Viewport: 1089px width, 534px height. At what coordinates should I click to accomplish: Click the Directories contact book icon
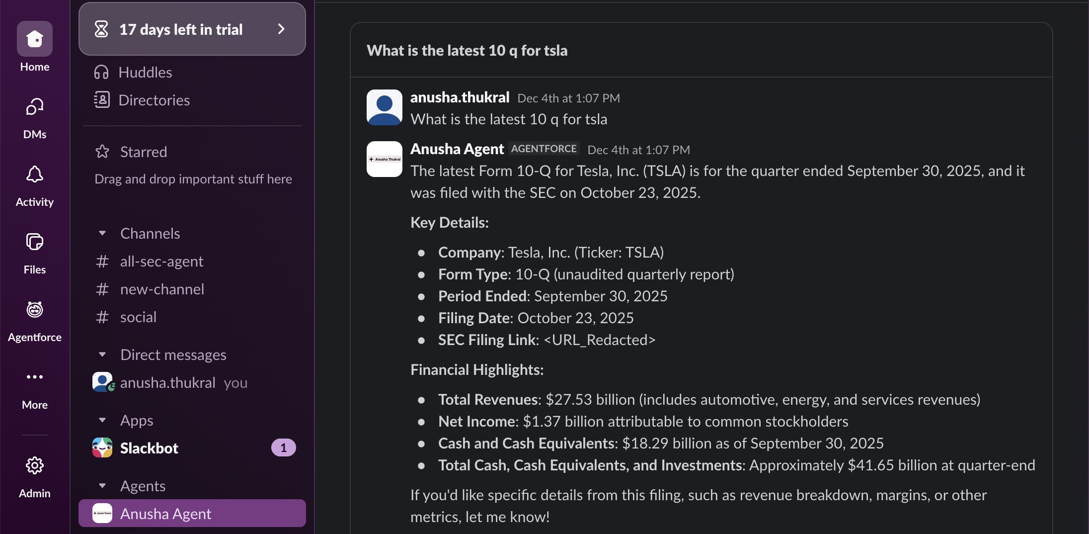point(101,100)
